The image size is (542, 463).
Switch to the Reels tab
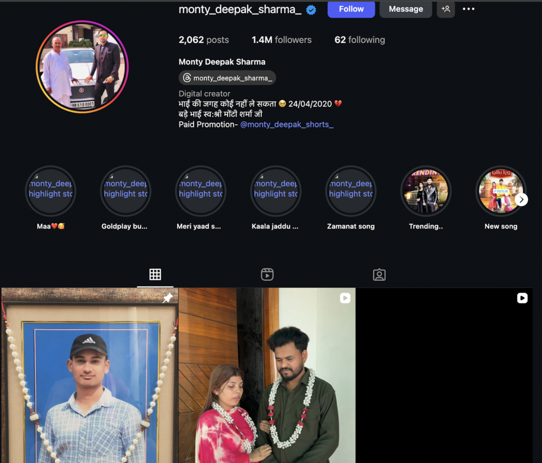(x=267, y=274)
